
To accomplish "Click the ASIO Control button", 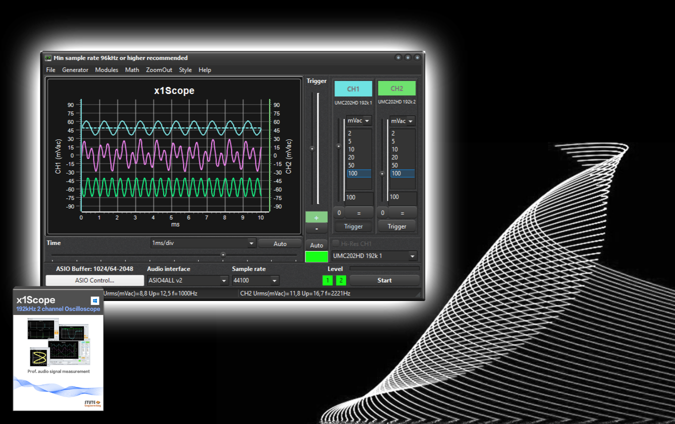I will 94,280.
